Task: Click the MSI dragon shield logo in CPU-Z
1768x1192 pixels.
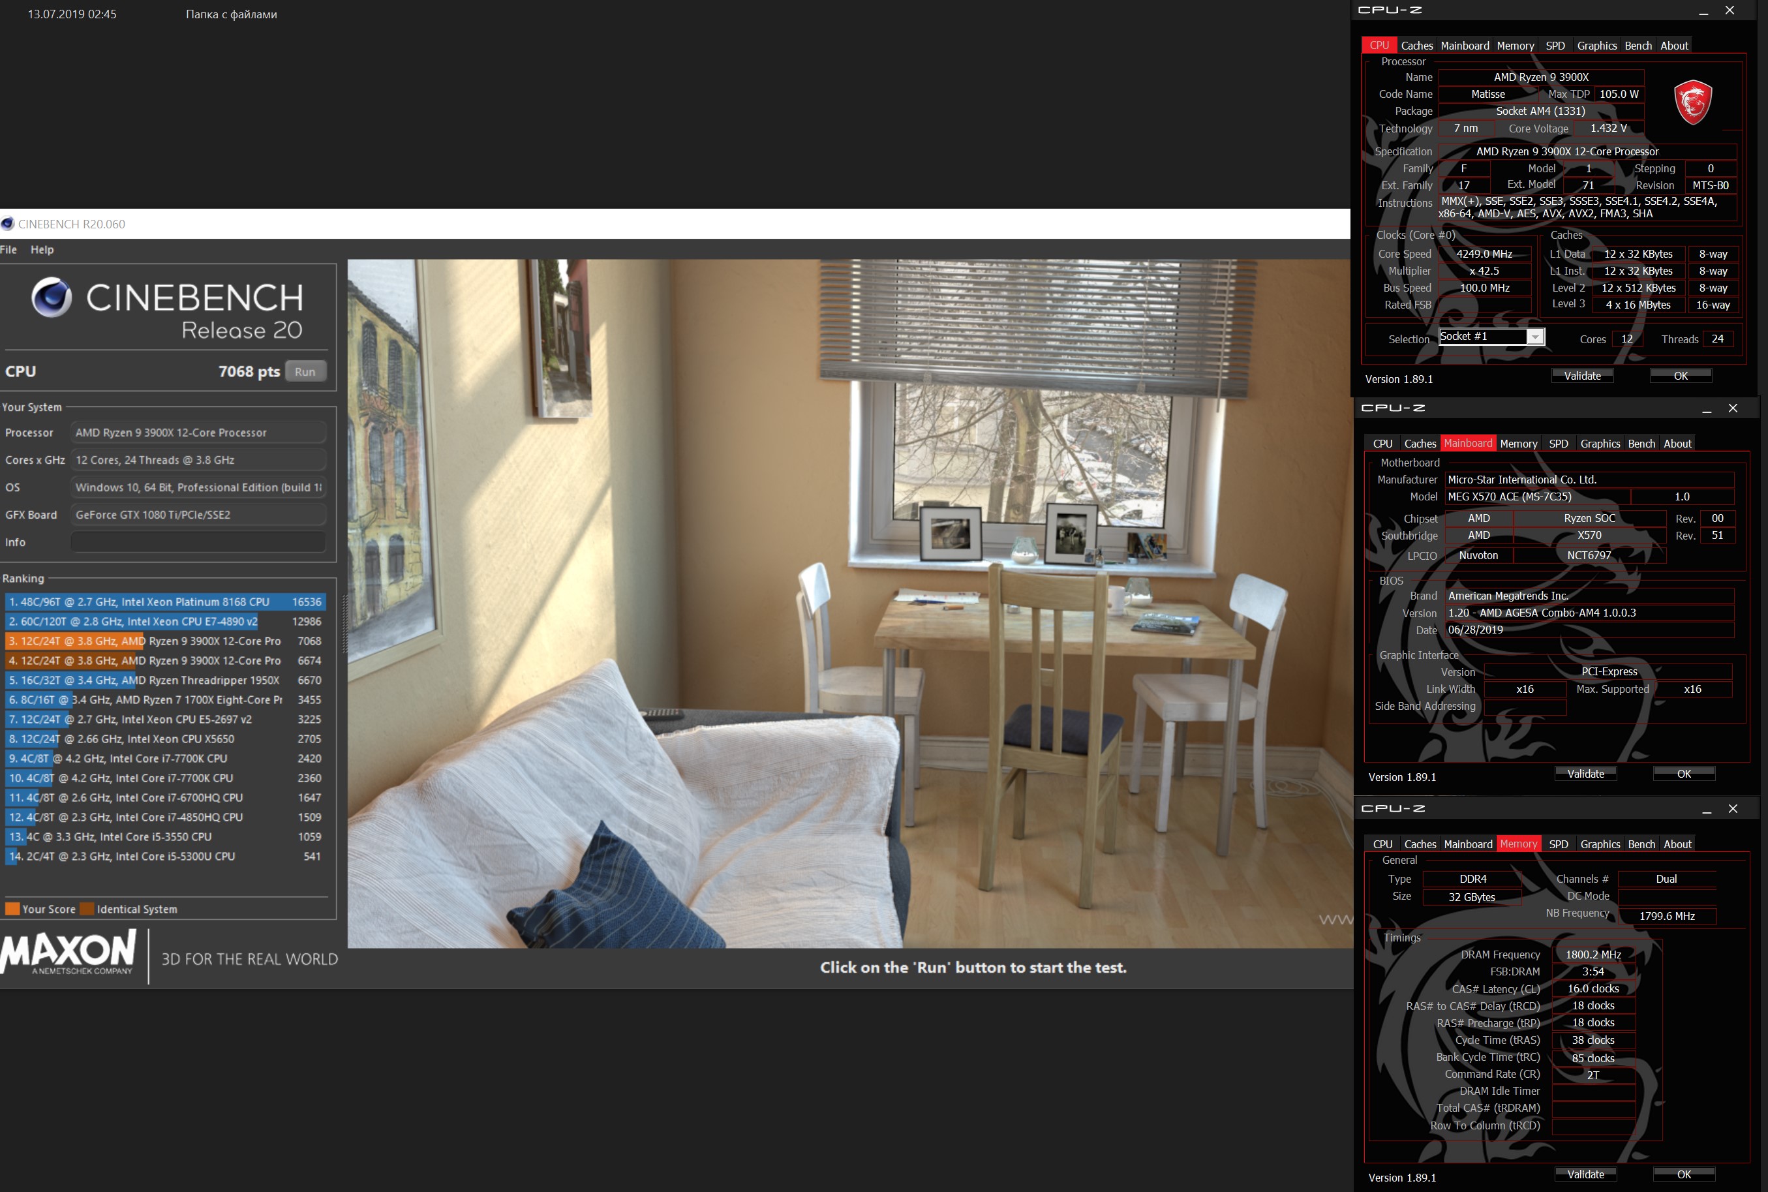Action: pyautogui.click(x=1693, y=102)
